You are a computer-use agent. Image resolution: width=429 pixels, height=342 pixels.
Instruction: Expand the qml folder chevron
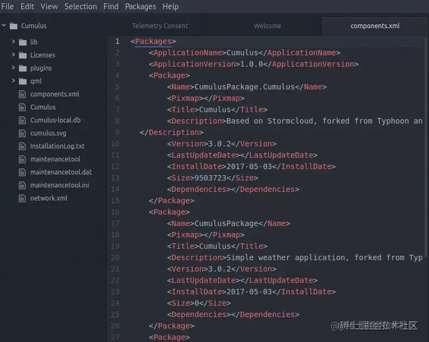[x=13, y=81]
